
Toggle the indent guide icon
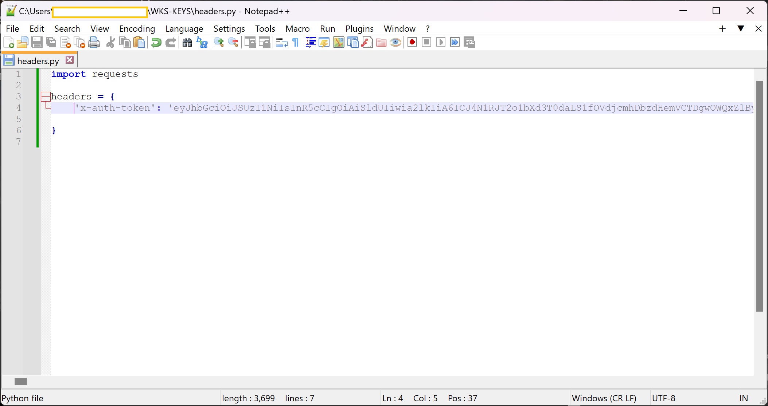tap(310, 43)
